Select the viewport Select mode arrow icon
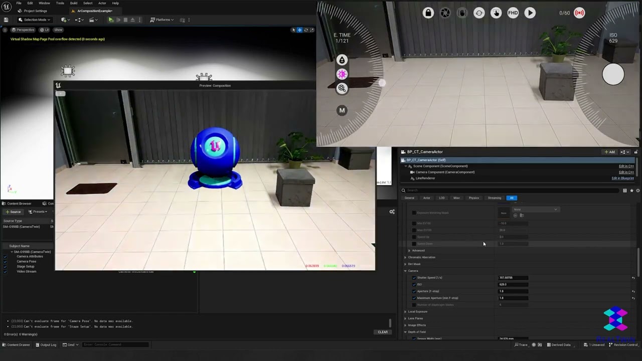The width and height of the screenshot is (642, 361). coord(293,30)
